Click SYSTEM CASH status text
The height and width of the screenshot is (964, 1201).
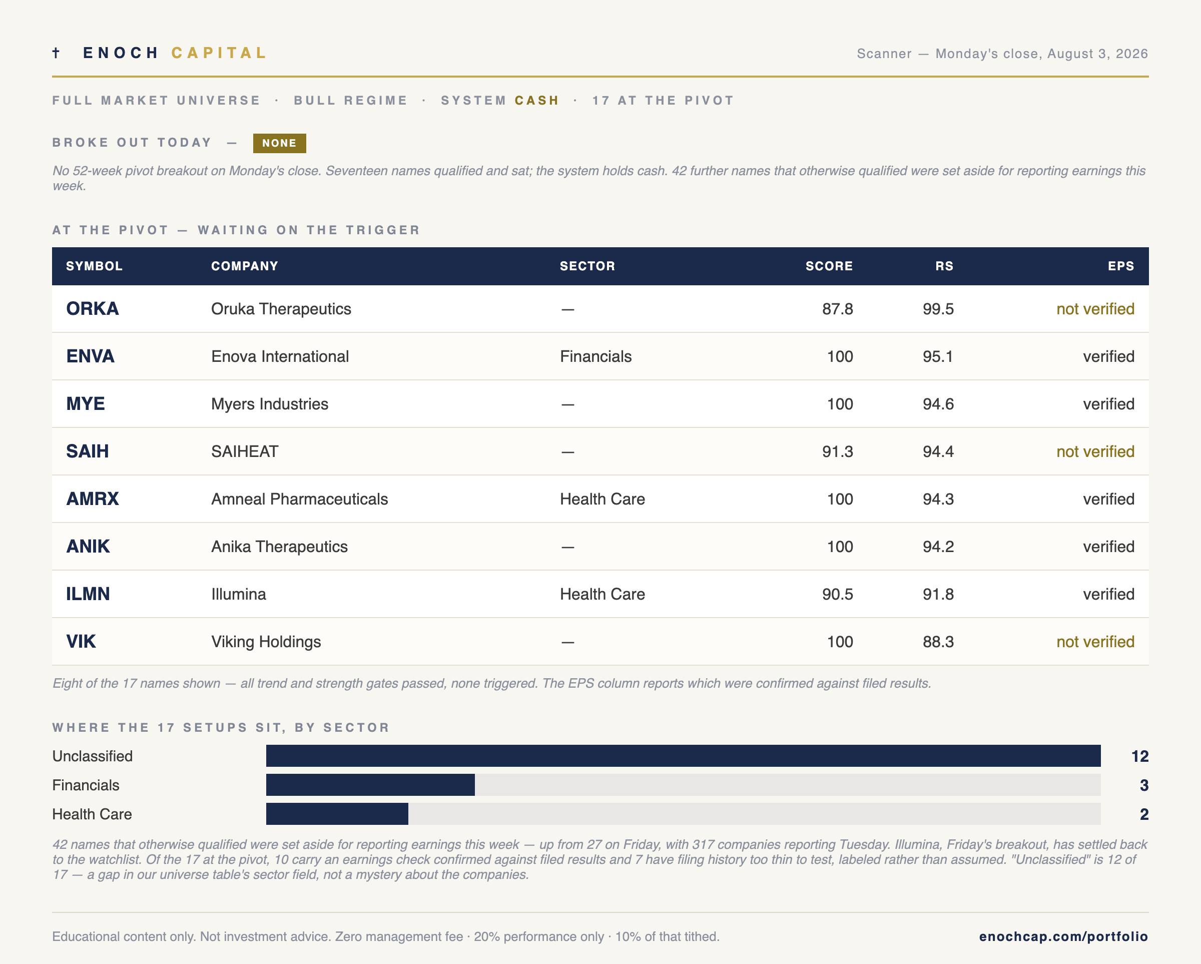(500, 100)
